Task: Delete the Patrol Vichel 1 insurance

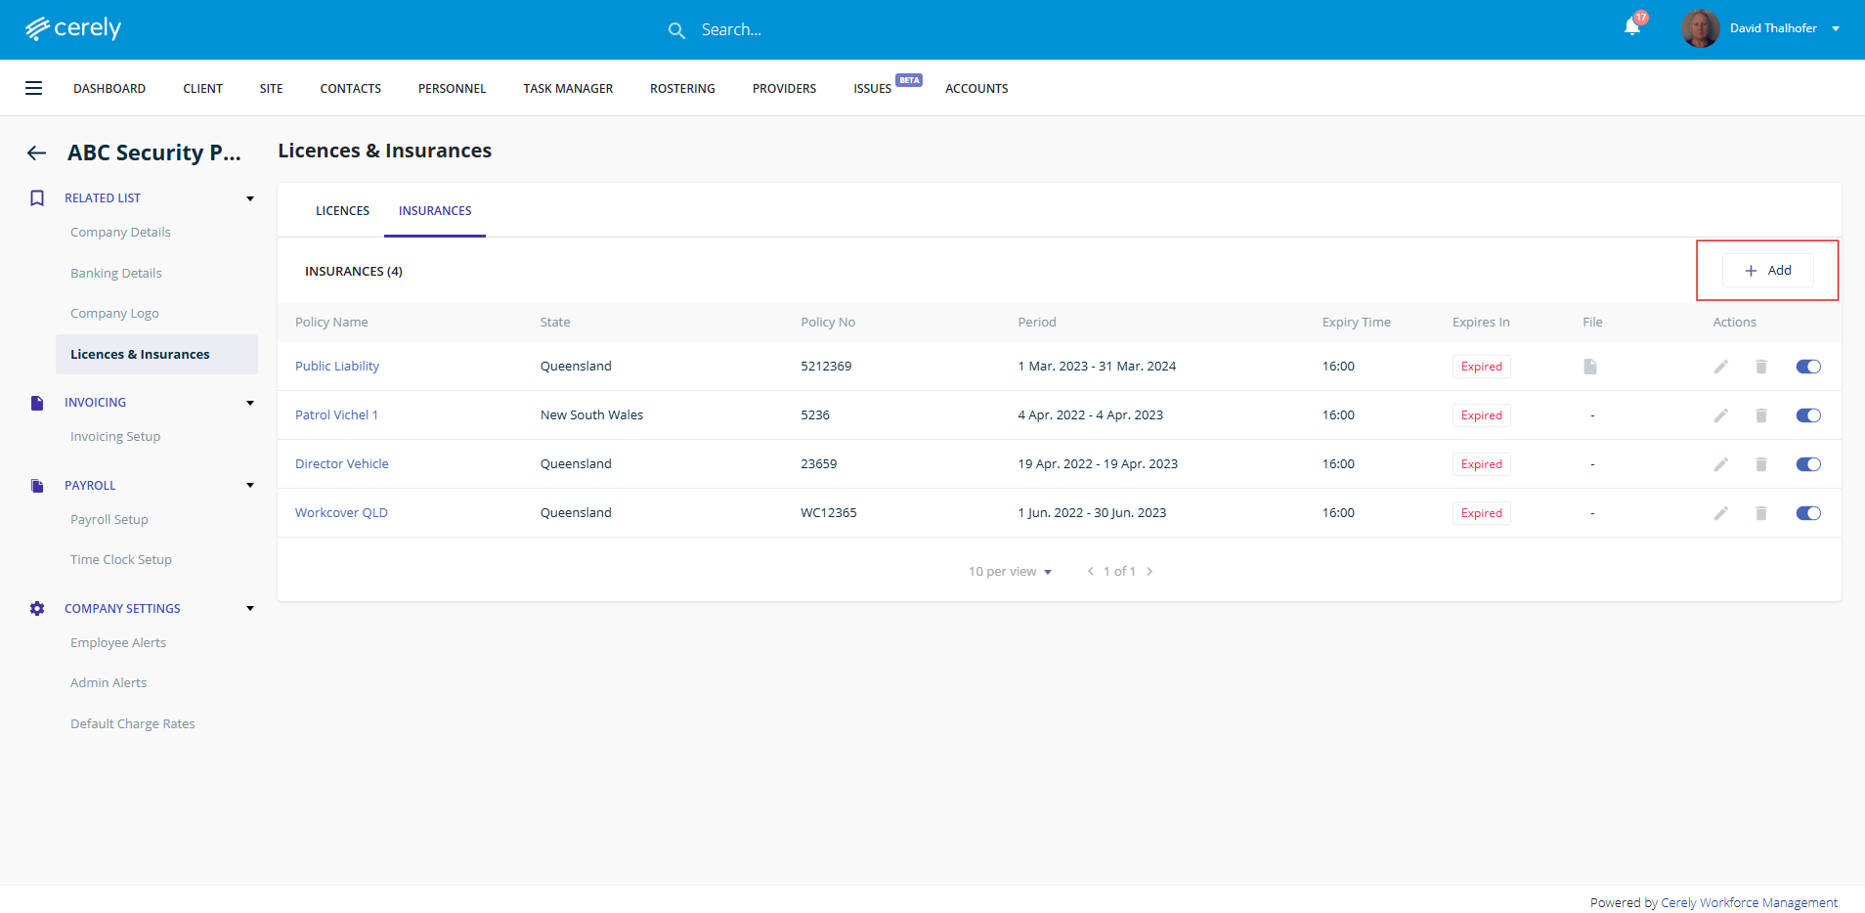Action: 1760,415
